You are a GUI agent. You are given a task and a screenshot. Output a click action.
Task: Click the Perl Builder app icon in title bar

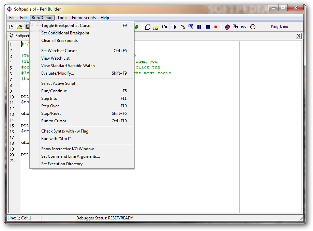[10, 9]
